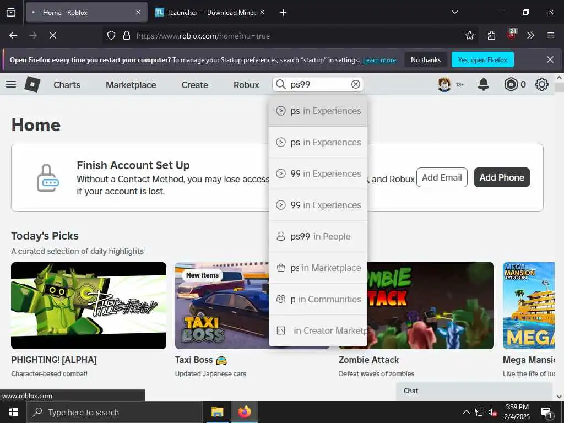Screen dimensions: 564x423
Task: Open the Firefox application menu
Action: 550,35
